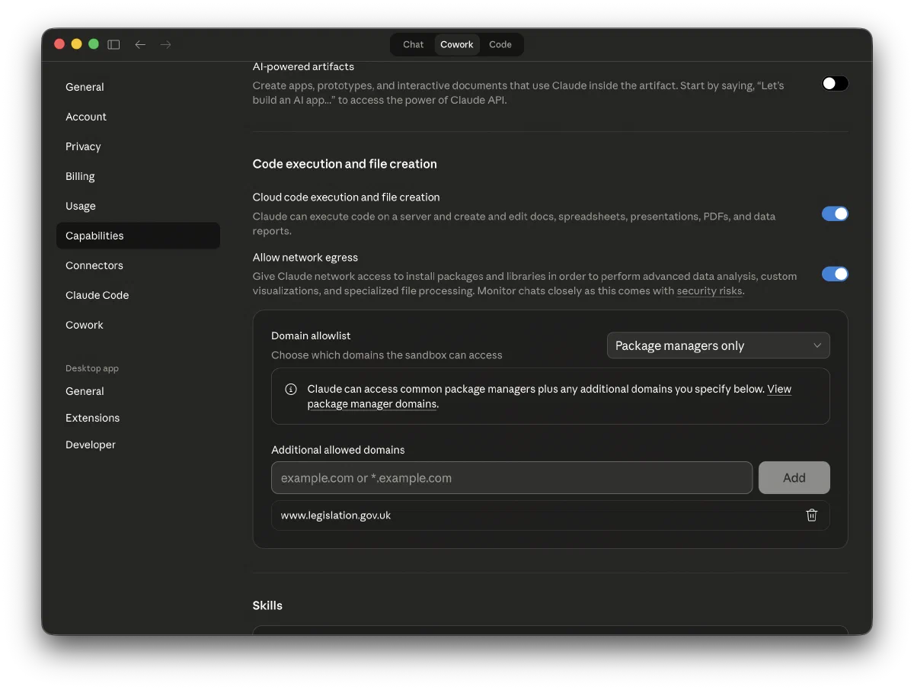This screenshot has width=914, height=690.
Task: Open Connectors settings in sidebar
Action: tap(94, 265)
